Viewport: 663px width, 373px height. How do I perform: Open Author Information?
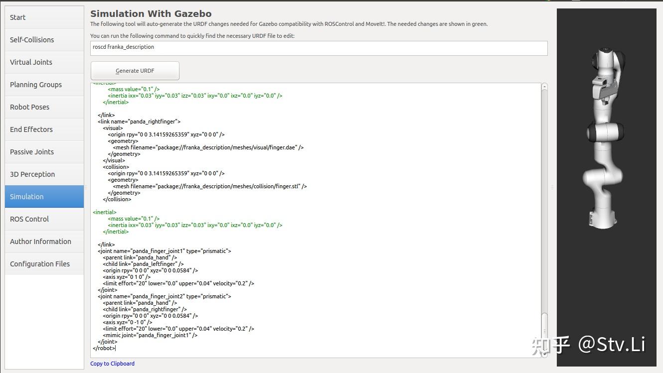click(x=44, y=242)
